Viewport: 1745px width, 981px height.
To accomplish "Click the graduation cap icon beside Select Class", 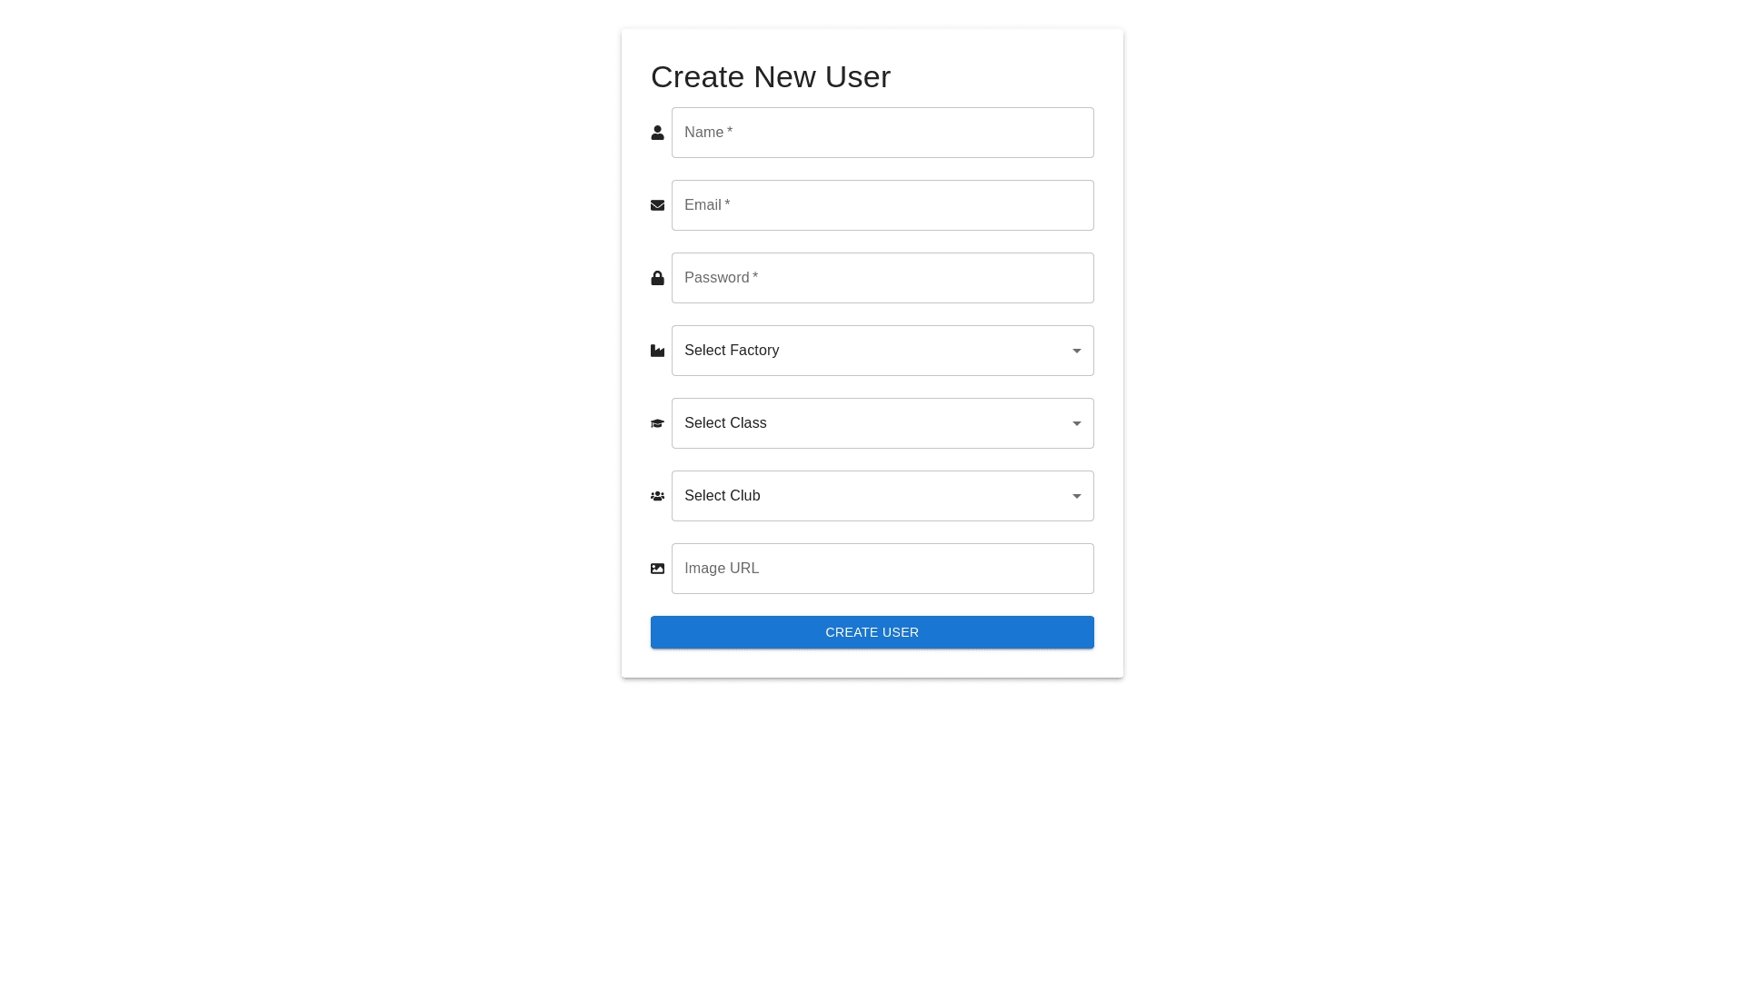I will [x=657, y=423].
